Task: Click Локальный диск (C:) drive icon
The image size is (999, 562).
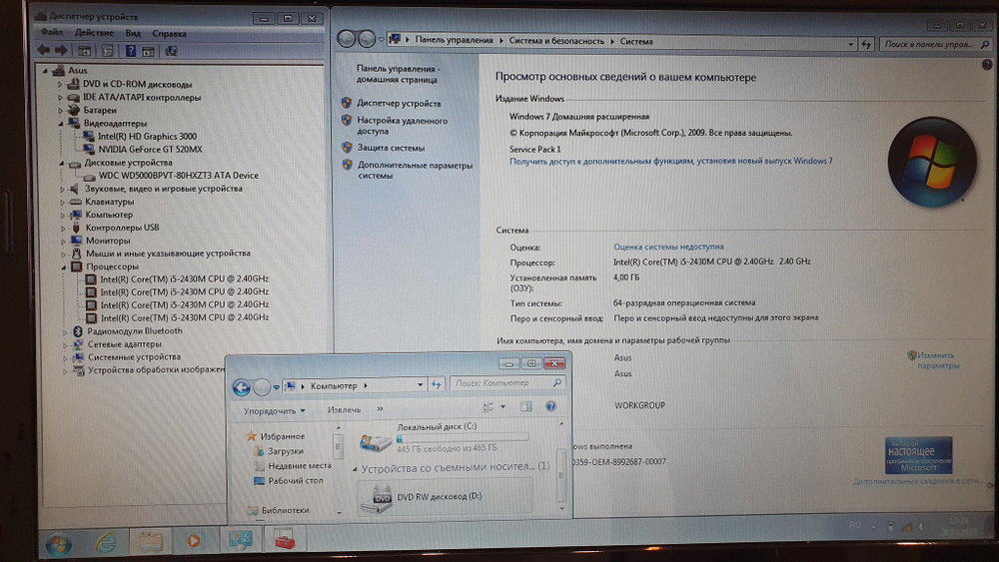Action: pyautogui.click(x=376, y=441)
